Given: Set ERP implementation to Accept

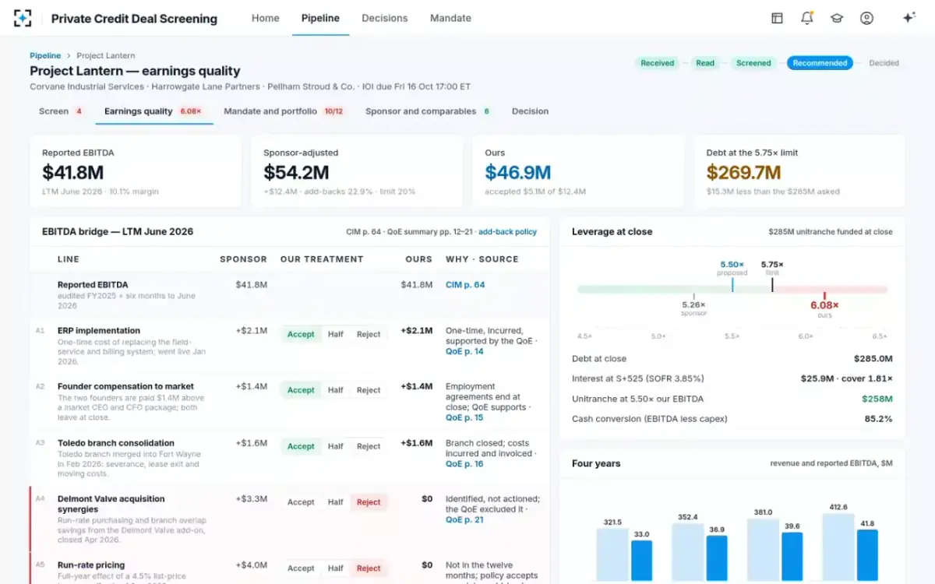Looking at the screenshot, I should (x=301, y=334).
